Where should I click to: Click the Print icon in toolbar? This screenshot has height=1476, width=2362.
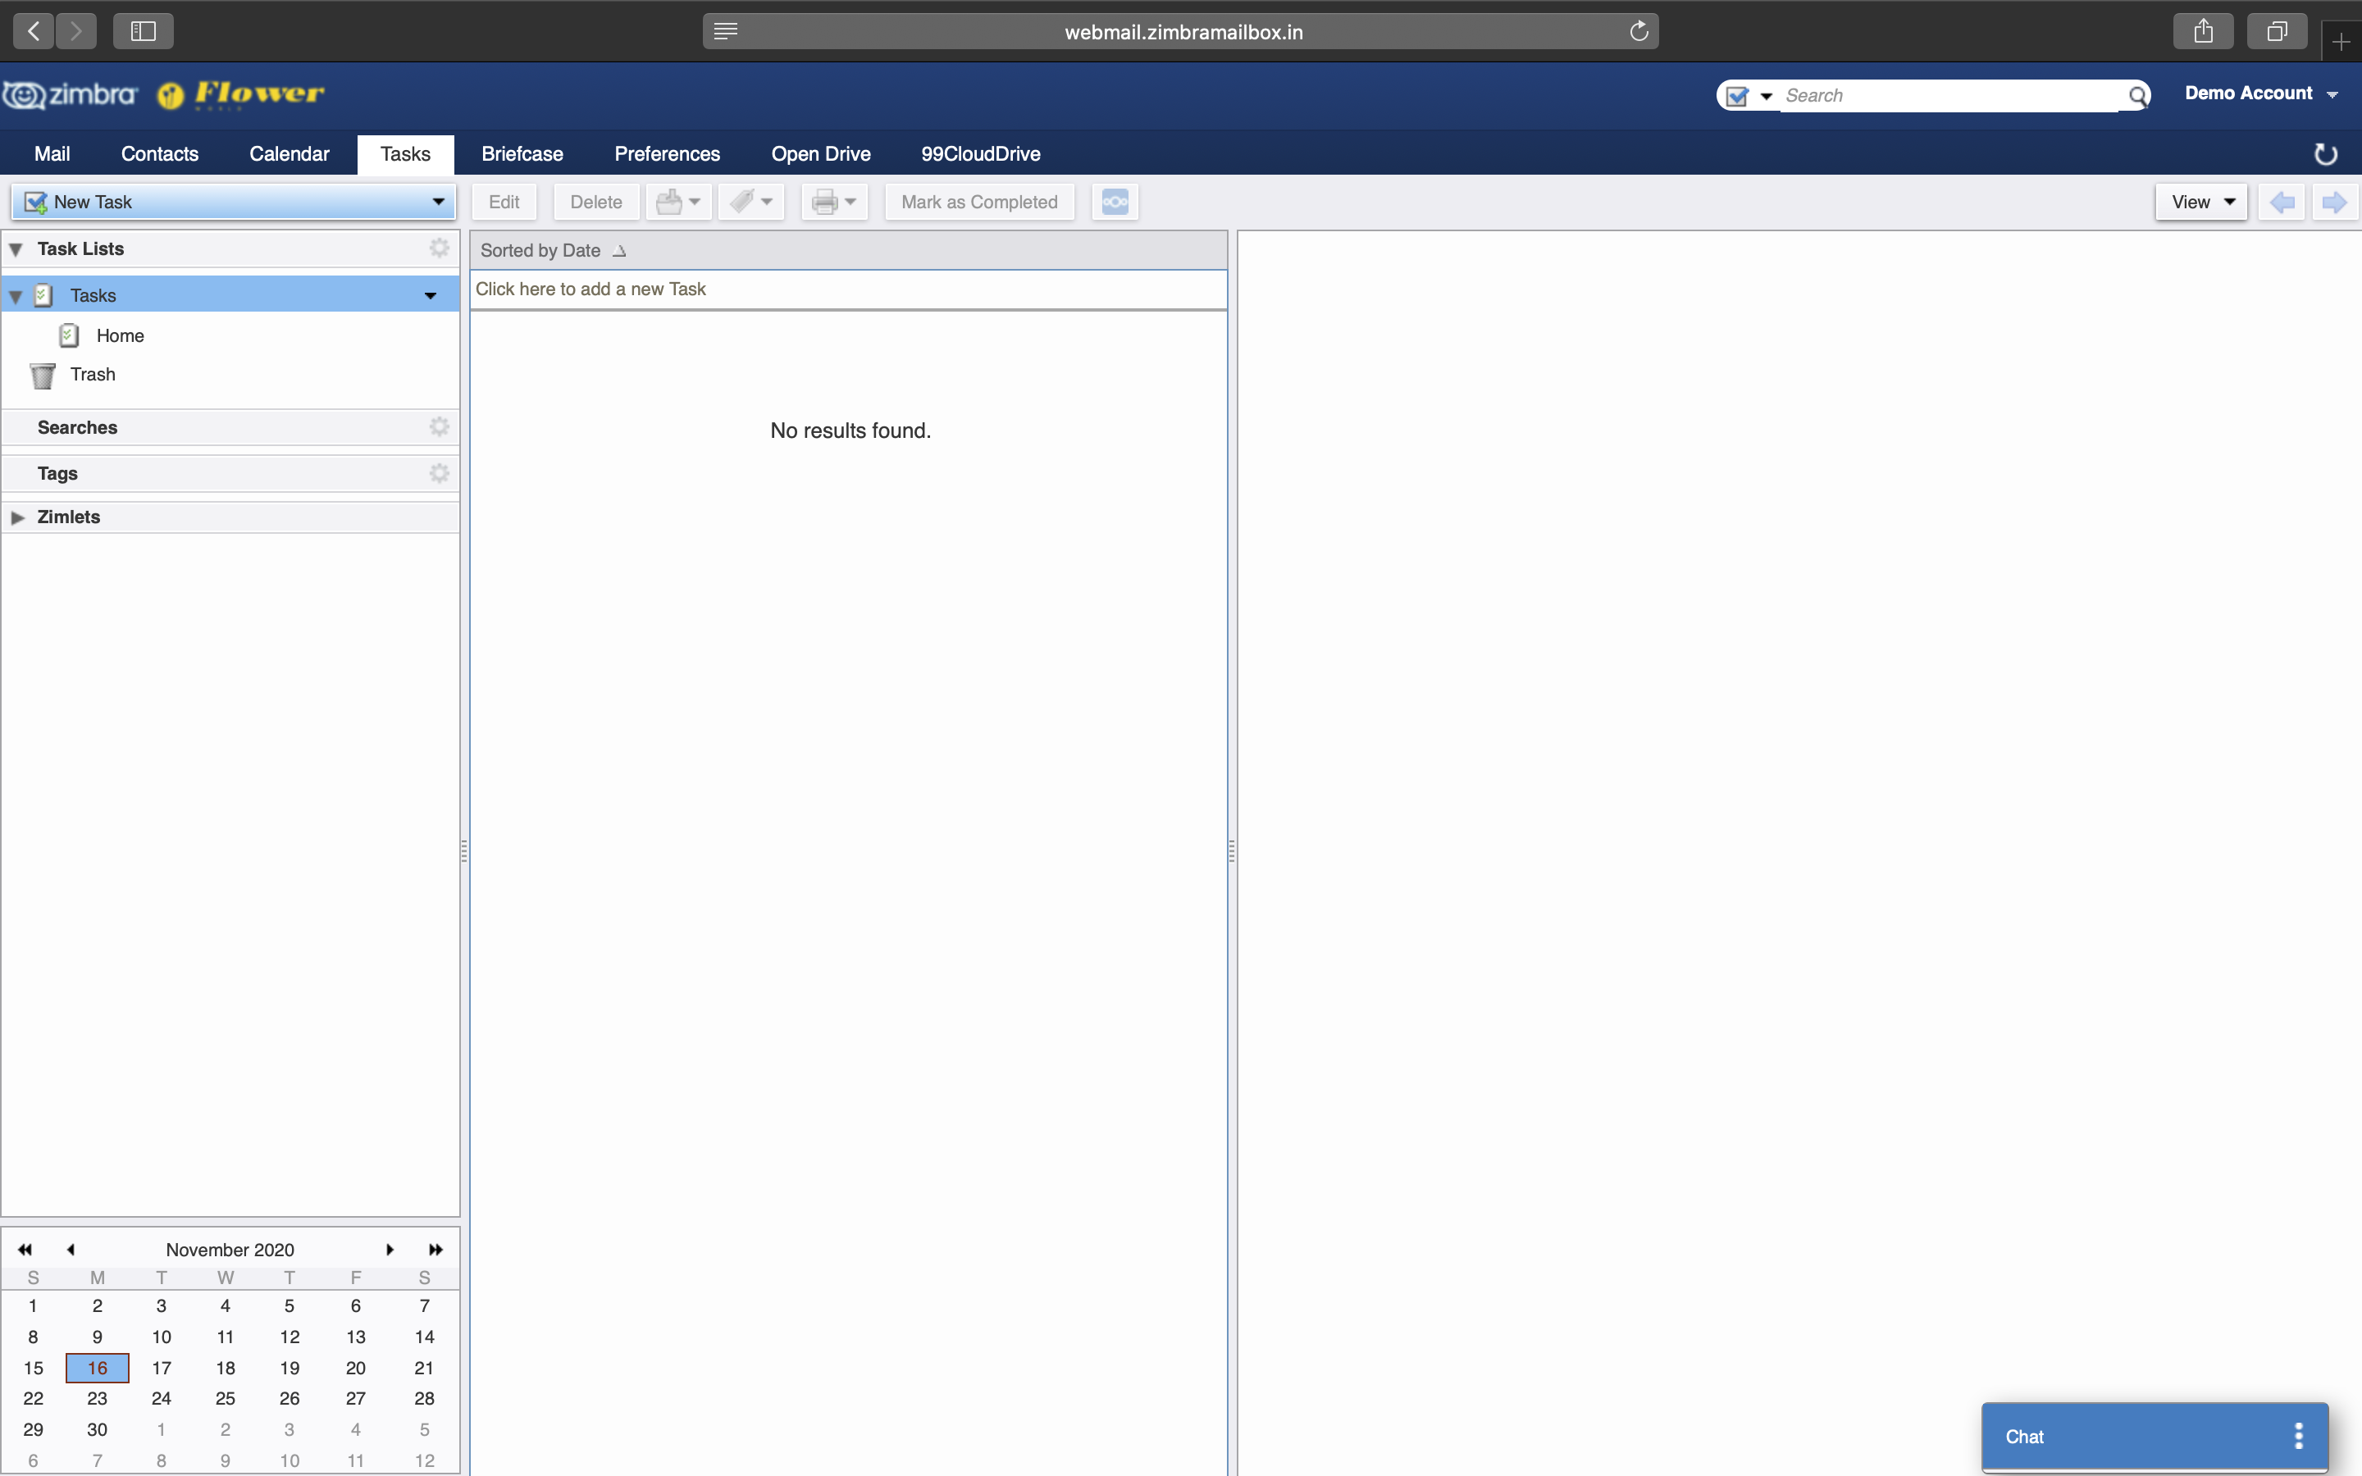(825, 202)
